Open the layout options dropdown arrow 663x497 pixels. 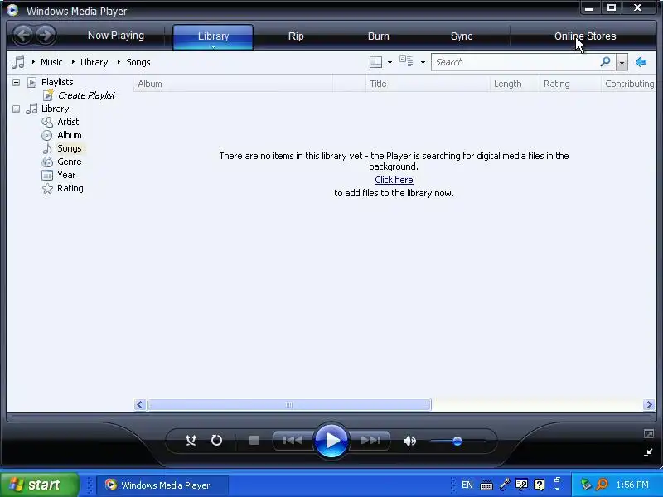click(390, 63)
